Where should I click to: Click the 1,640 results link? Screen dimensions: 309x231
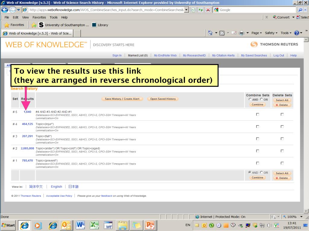point(27,112)
